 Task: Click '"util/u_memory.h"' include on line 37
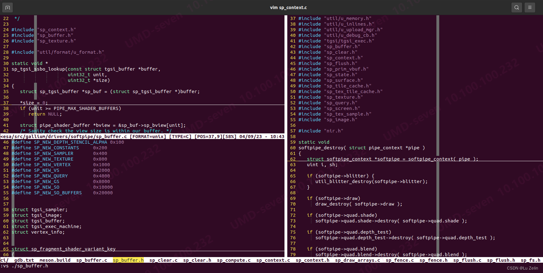[x=348, y=18]
